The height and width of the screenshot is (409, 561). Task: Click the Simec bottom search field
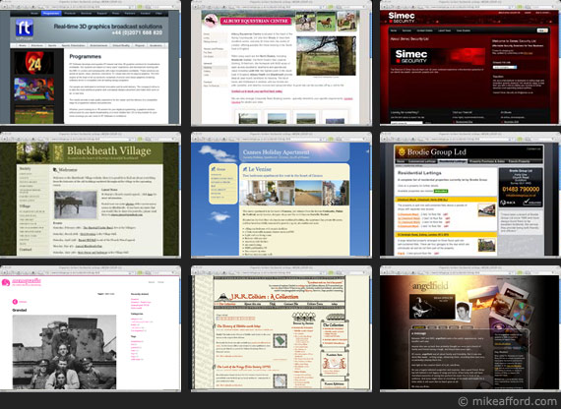(406, 123)
